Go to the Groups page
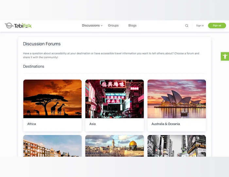This screenshot has height=177, width=229. point(113,26)
